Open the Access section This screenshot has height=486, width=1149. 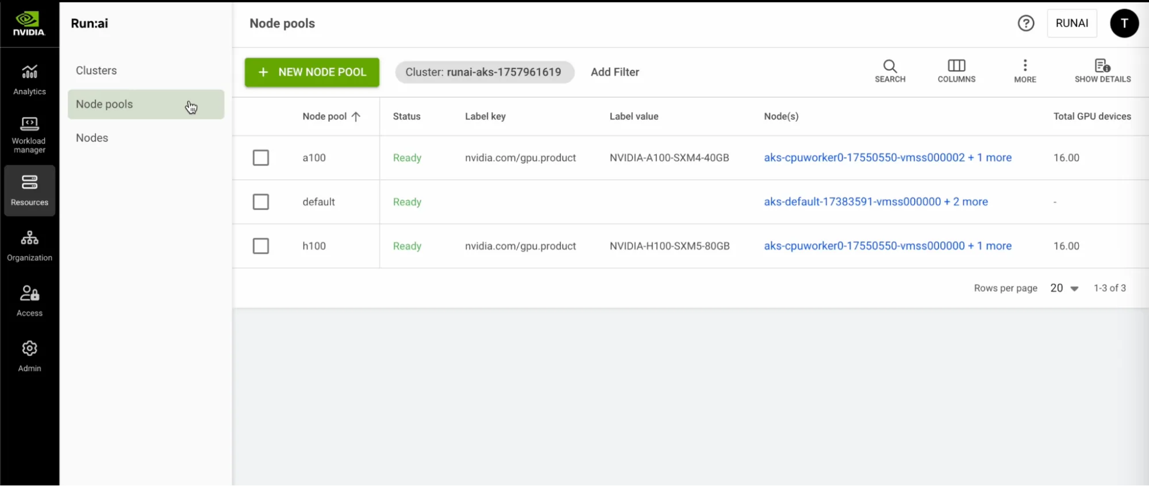[29, 301]
